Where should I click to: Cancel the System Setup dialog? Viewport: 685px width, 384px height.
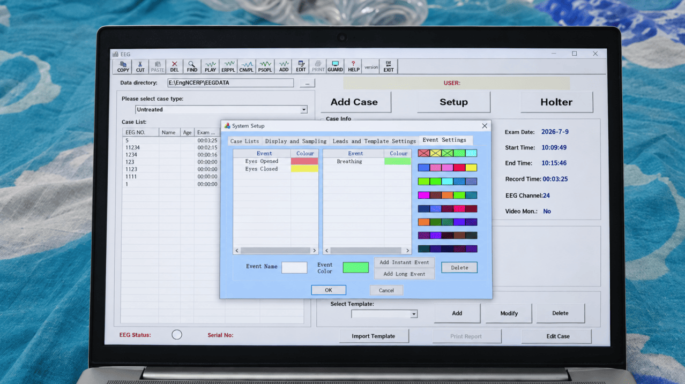[x=386, y=290]
